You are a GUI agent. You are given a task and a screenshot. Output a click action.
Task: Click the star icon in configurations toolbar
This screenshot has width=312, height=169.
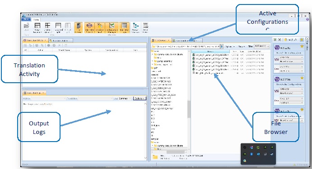[x=302, y=40]
